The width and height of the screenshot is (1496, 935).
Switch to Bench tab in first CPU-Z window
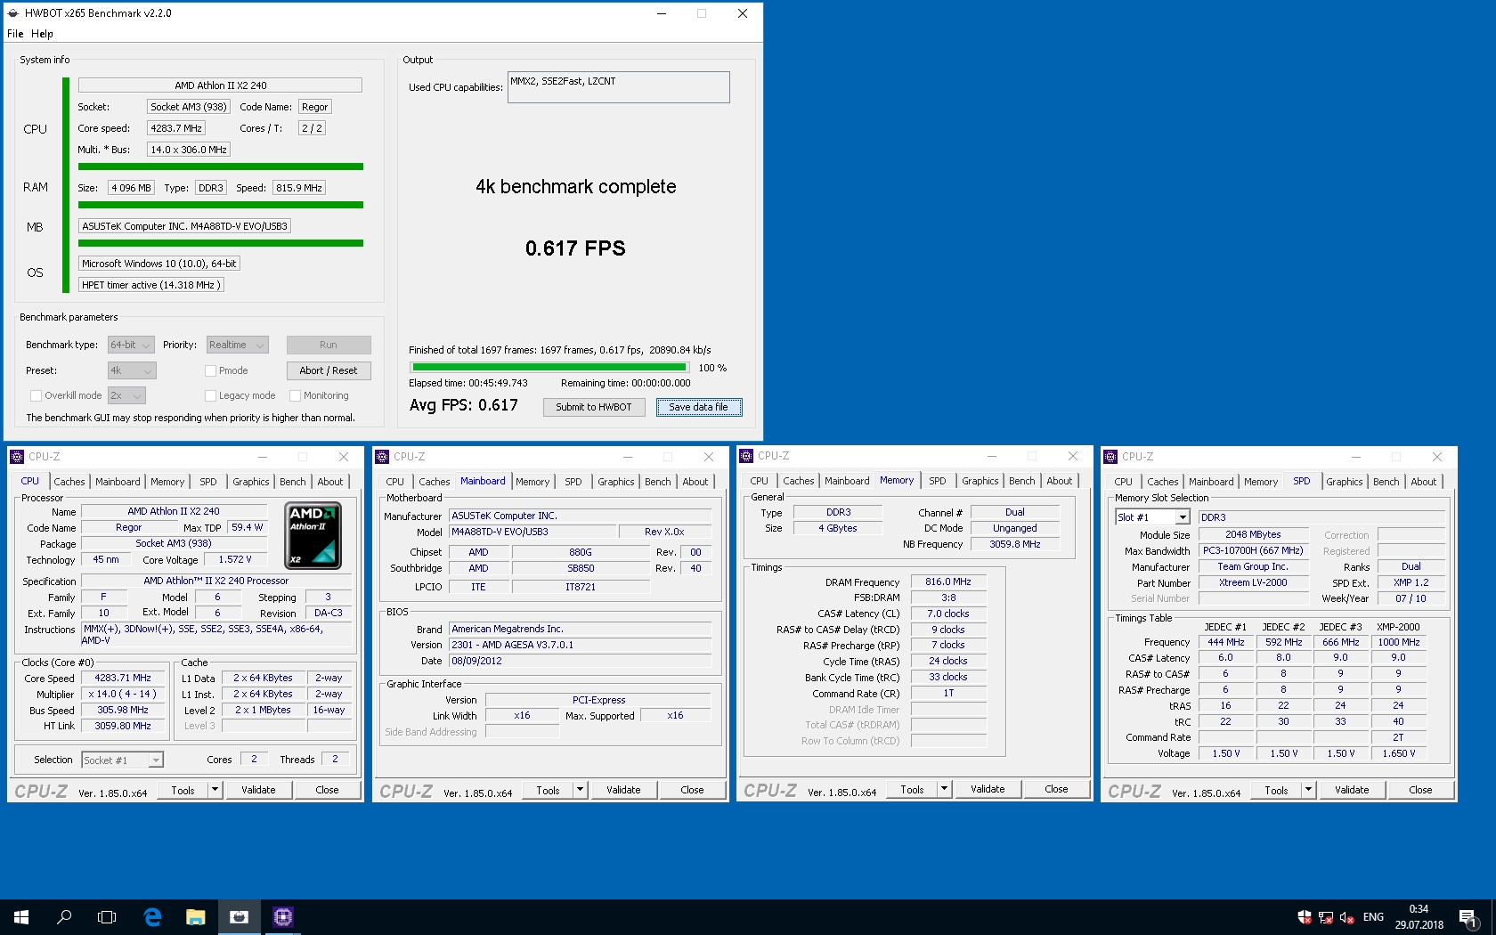(x=293, y=482)
